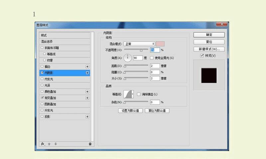Click the 不透明度 slider handle
The image size is (266, 159).
141,50
